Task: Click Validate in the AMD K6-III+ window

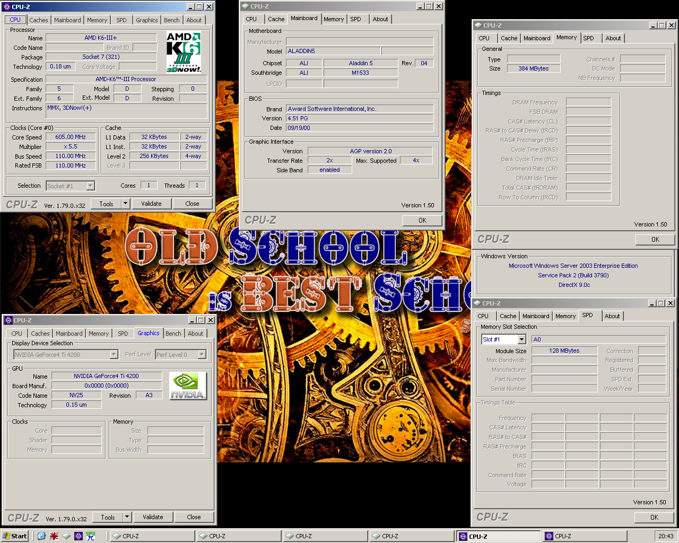Action: 151,204
